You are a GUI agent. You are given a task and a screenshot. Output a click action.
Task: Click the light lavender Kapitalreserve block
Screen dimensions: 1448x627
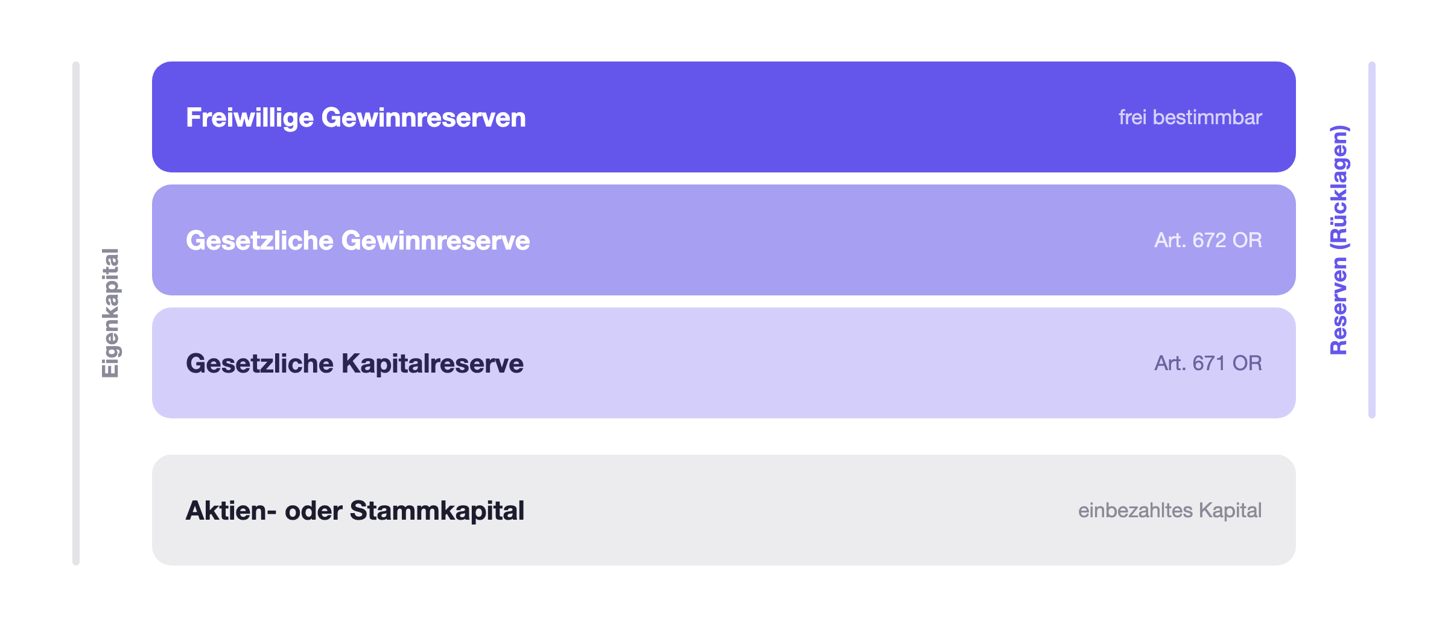click(x=724, y=363)
